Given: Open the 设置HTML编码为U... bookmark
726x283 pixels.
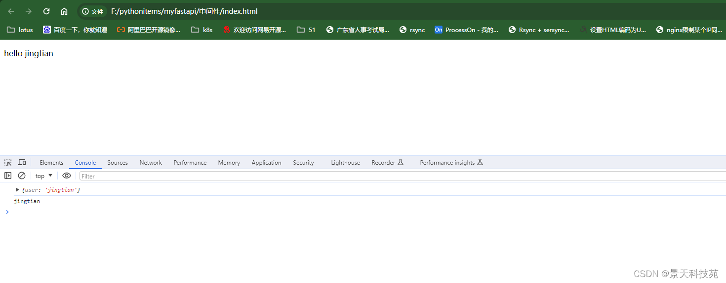Looking at the screenshot, I should tap(612, 30).
